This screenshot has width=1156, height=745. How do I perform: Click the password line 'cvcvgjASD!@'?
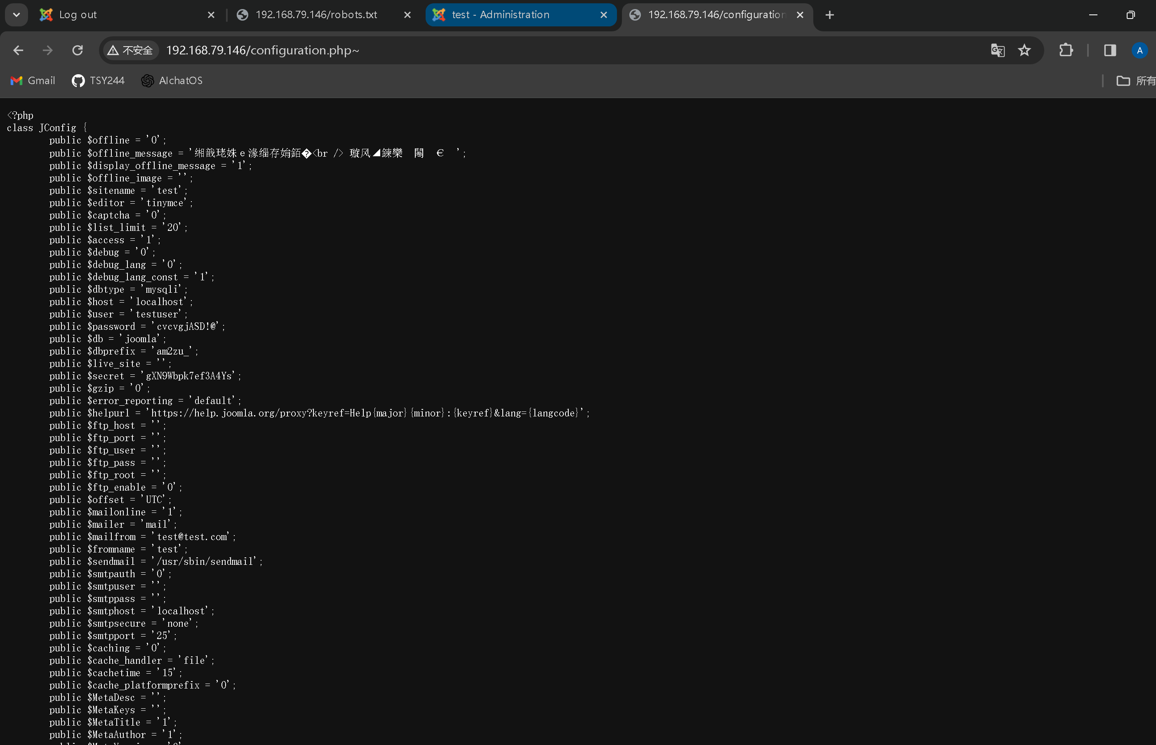coord(137,327)
